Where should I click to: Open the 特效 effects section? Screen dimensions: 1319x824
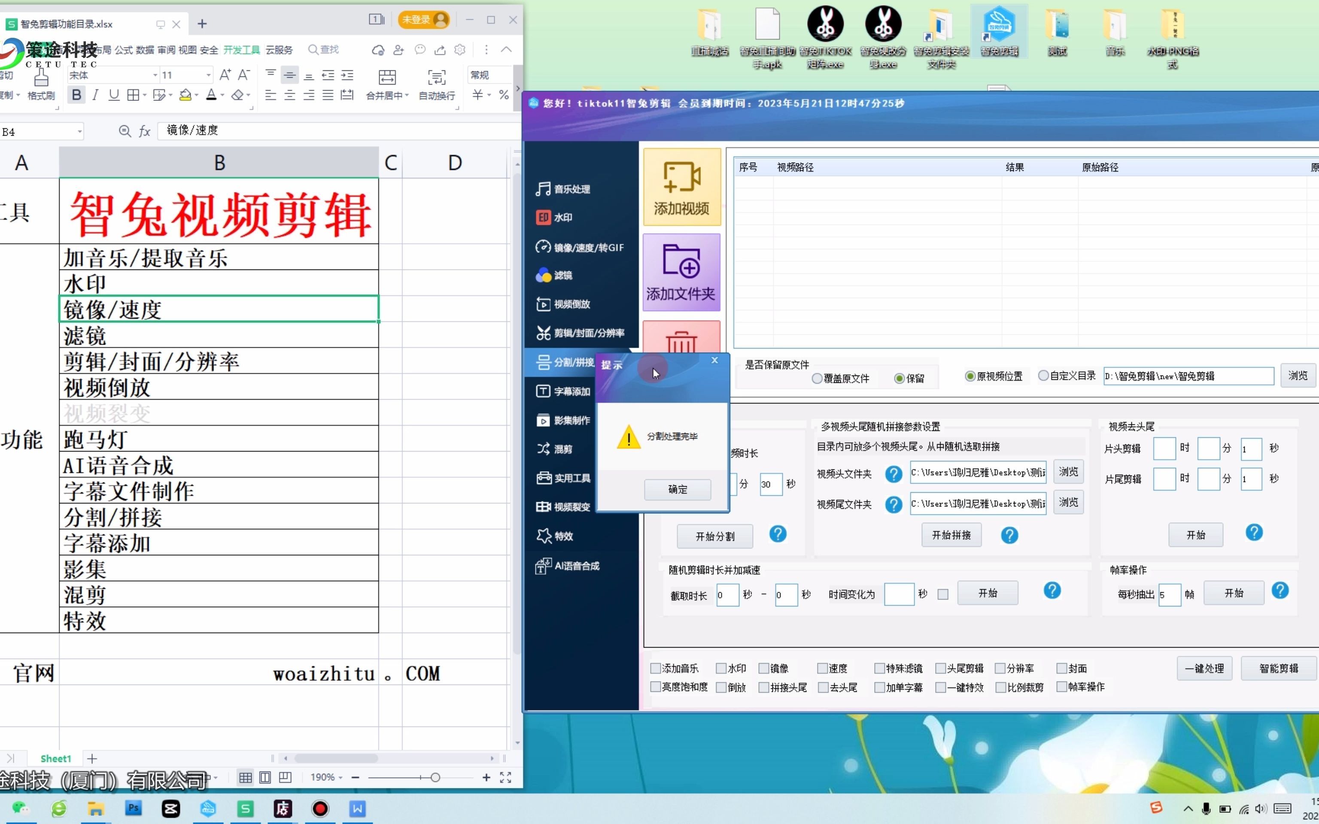(554, 536)
